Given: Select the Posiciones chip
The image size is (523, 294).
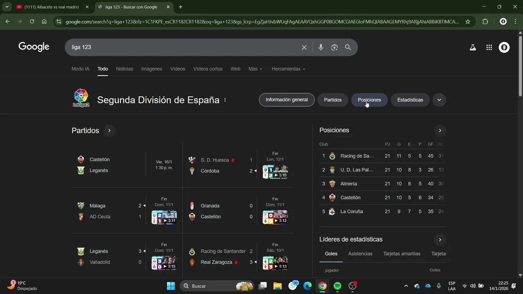Looking at the screenshot, I should (369, 100).
